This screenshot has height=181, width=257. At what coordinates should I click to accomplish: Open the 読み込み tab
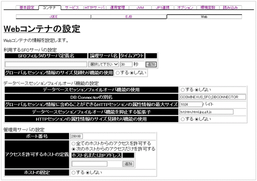point(230,7)
